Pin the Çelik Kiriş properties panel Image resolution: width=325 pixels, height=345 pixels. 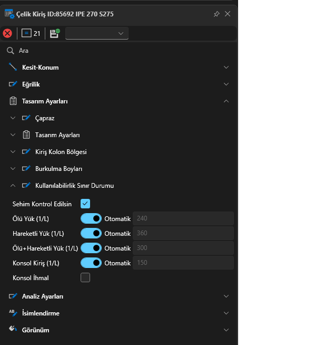click(x=216, y=14)
